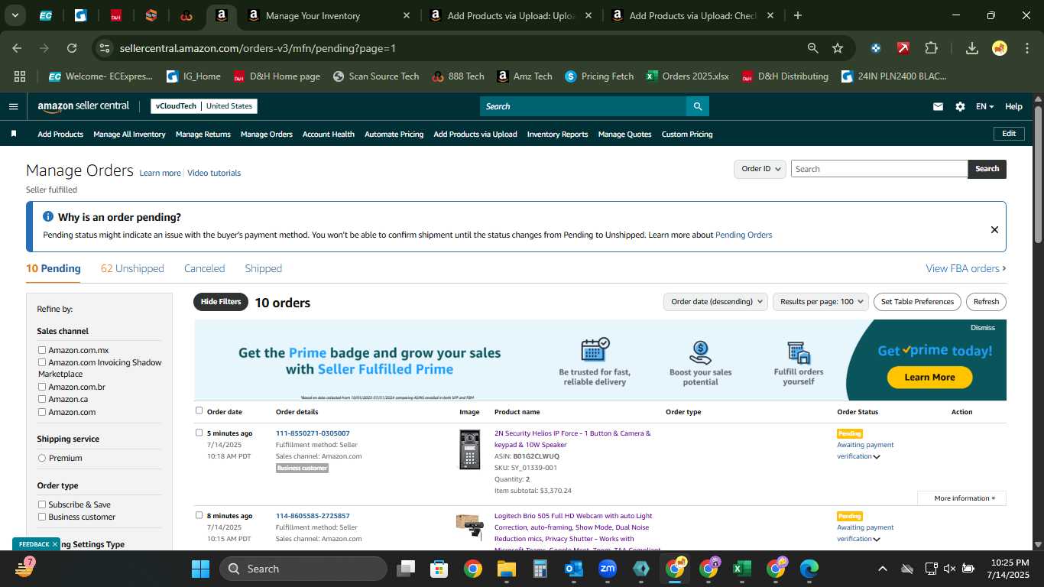The image size is (1044, 587).
Task: Open Account Health menu item
Action: tap(328, 134)
